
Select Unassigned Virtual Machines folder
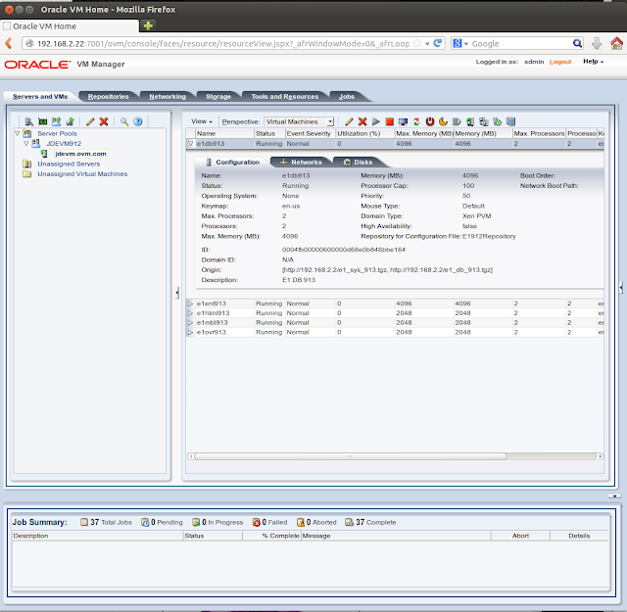click(82, 174)
